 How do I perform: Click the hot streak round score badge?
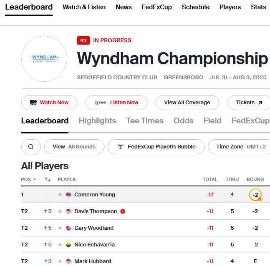(x=255, y=195)
